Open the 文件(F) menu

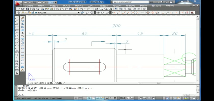pyautogui.click(x=29, y=6)
